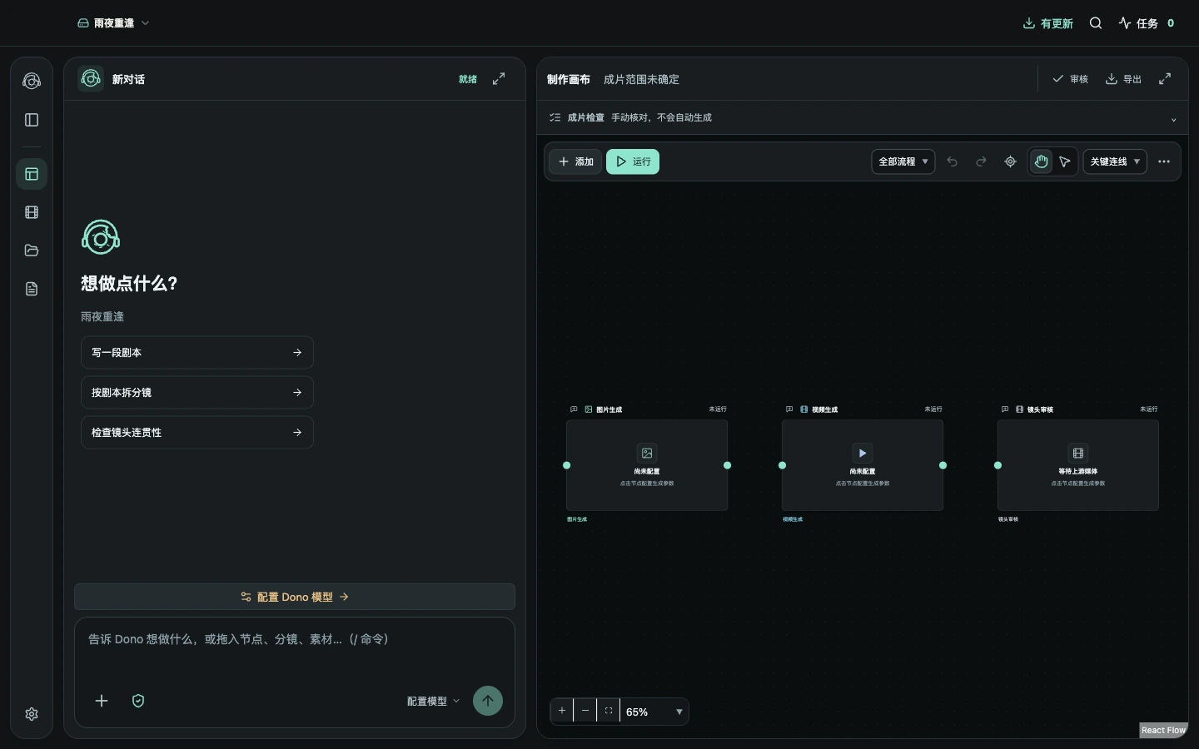This screenshot has width=1199, height=749.
Task: Click the search icon in top bar
Action: 1096,23
